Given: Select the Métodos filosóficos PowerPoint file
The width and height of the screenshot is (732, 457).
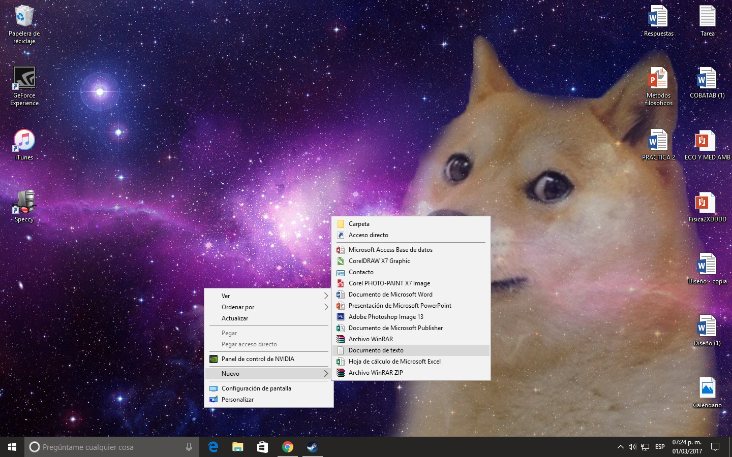Looking at the screenshot, I should 658,87.
